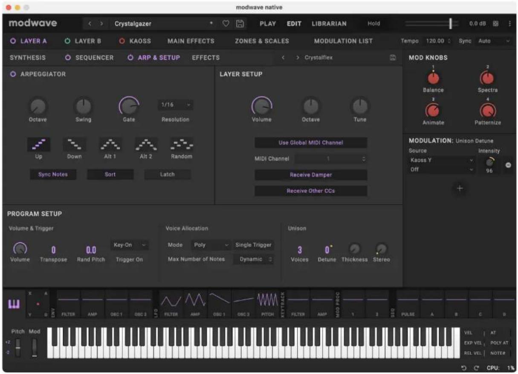This screenshot has width=518, height=374.
Task: Select the Up arpeggio pattern
Action: coord(38,144)
